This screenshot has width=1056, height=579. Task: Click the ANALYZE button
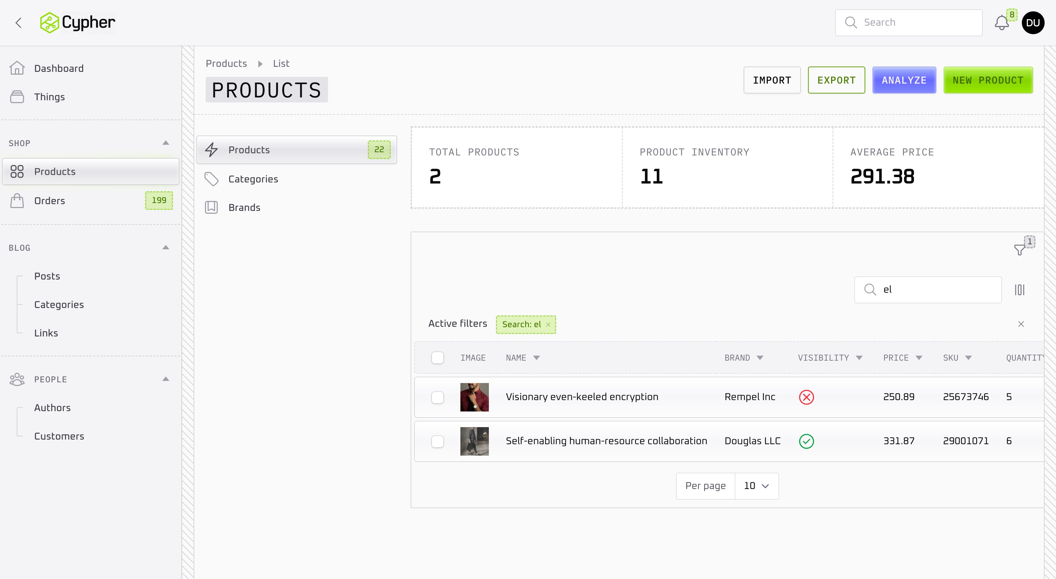pos(904,80)
